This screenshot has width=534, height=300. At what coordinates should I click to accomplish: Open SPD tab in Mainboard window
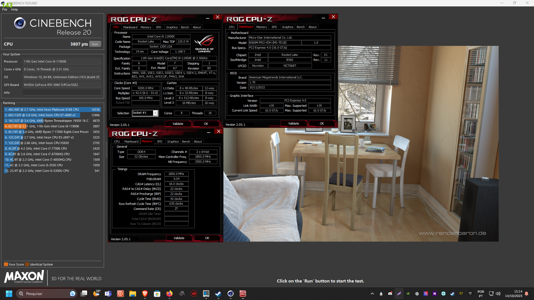pos(274,27)
